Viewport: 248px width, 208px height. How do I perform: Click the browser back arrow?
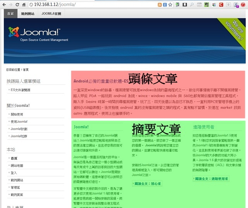point(4,5)
